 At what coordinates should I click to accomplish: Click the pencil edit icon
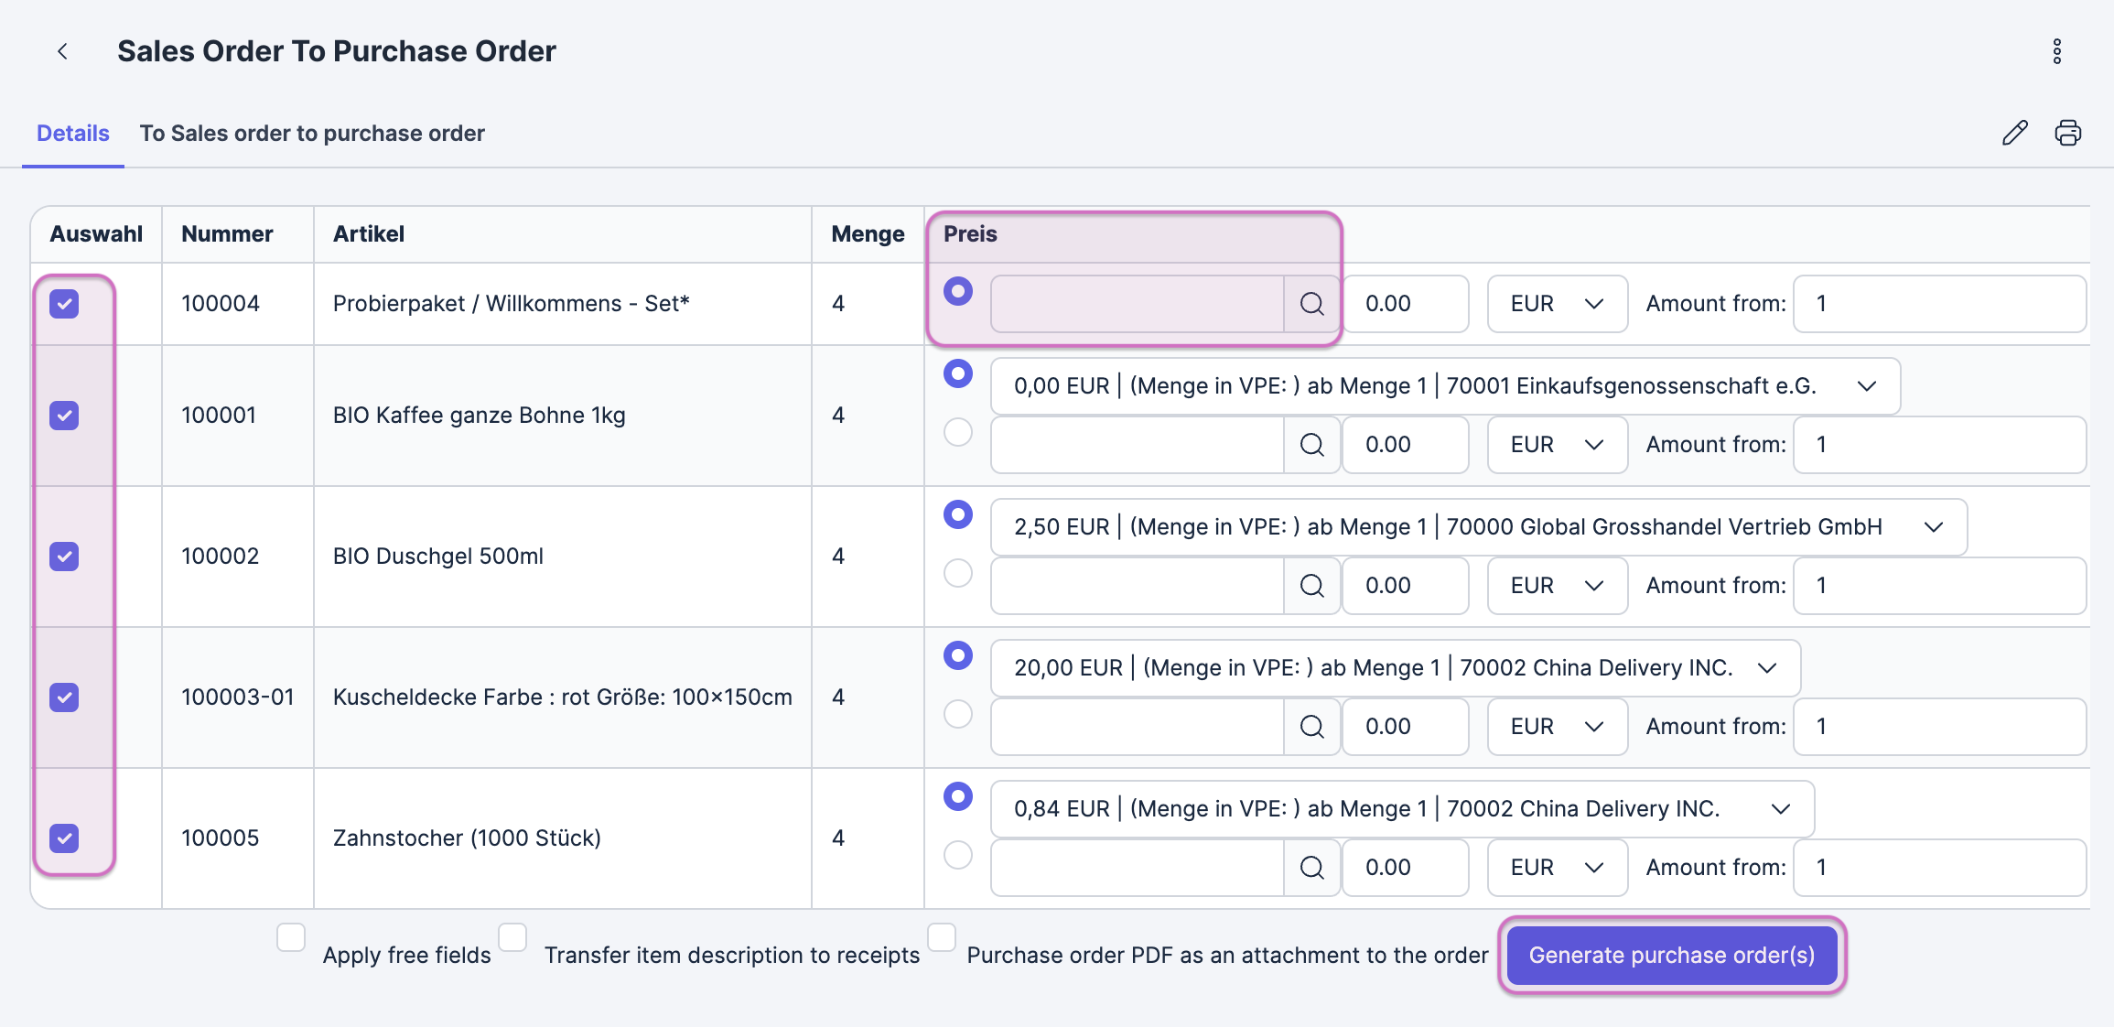click(2014, 133)
